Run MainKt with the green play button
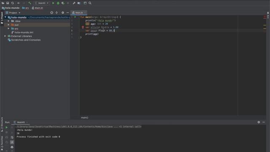The image size is (270, 152). coord(53,3)
